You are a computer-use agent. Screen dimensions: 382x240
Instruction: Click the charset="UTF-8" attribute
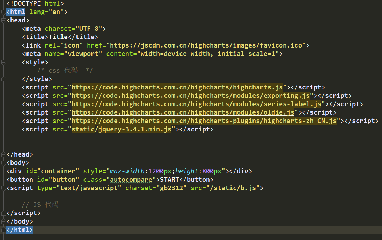74,29
